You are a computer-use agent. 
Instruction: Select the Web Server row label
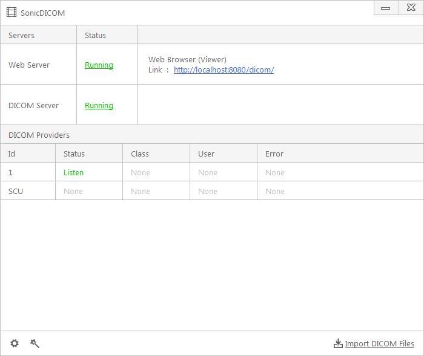click(29, 65)
